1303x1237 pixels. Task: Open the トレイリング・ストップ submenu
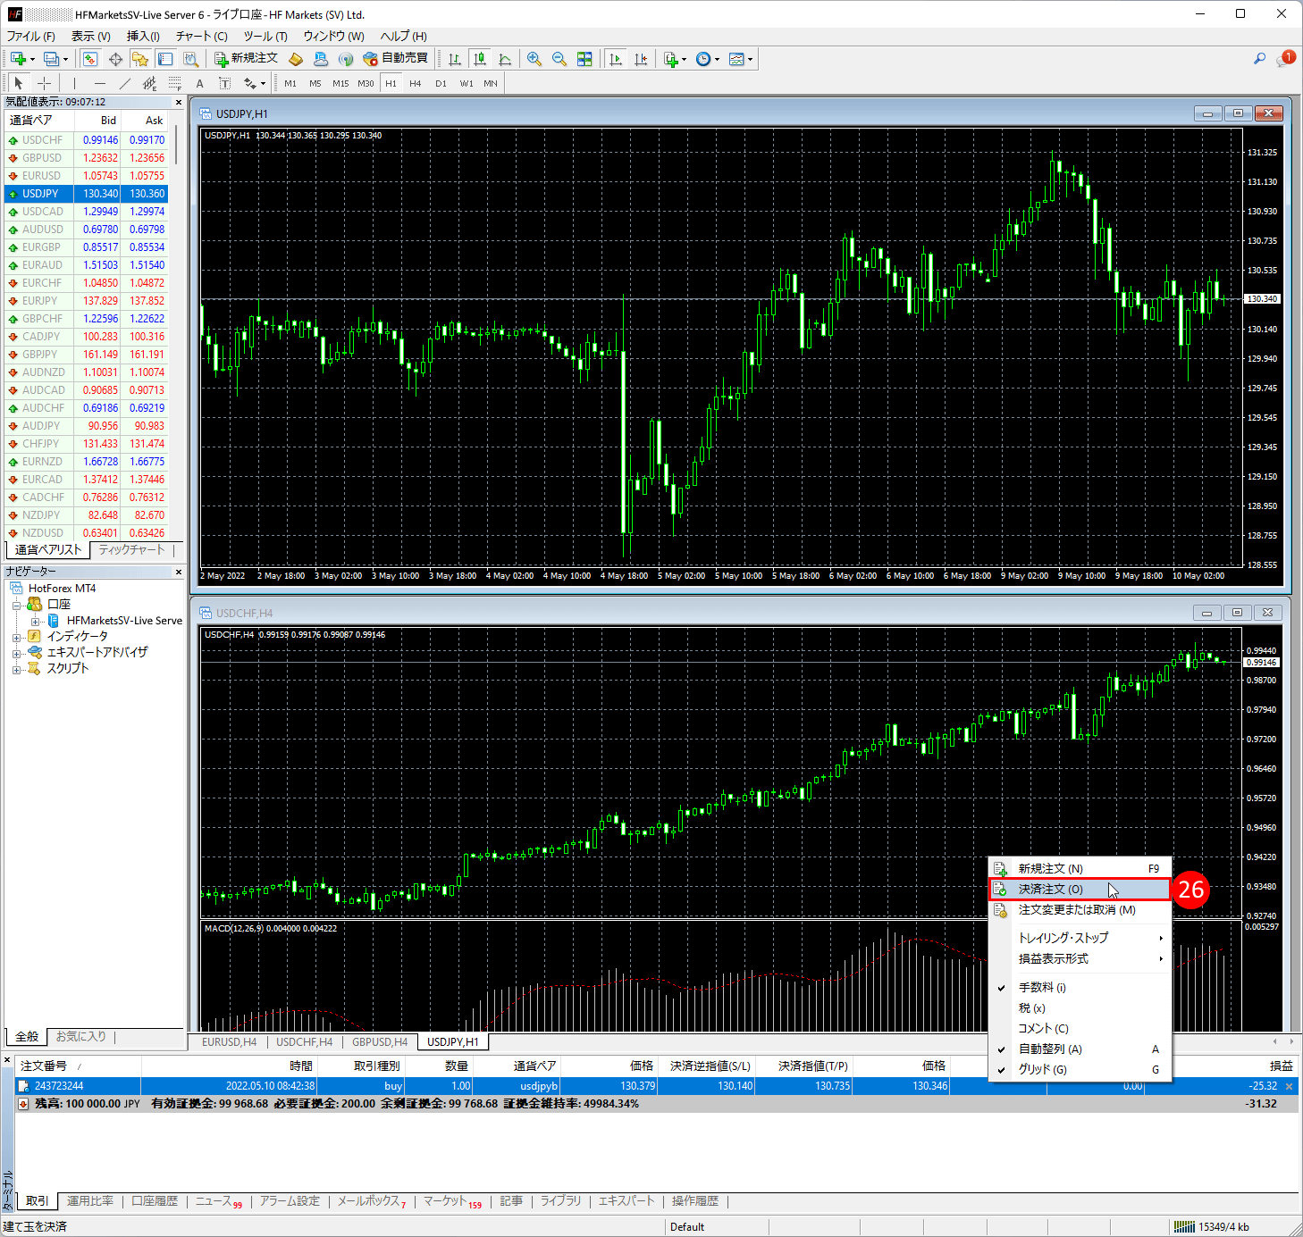[x=1063, y=937]
